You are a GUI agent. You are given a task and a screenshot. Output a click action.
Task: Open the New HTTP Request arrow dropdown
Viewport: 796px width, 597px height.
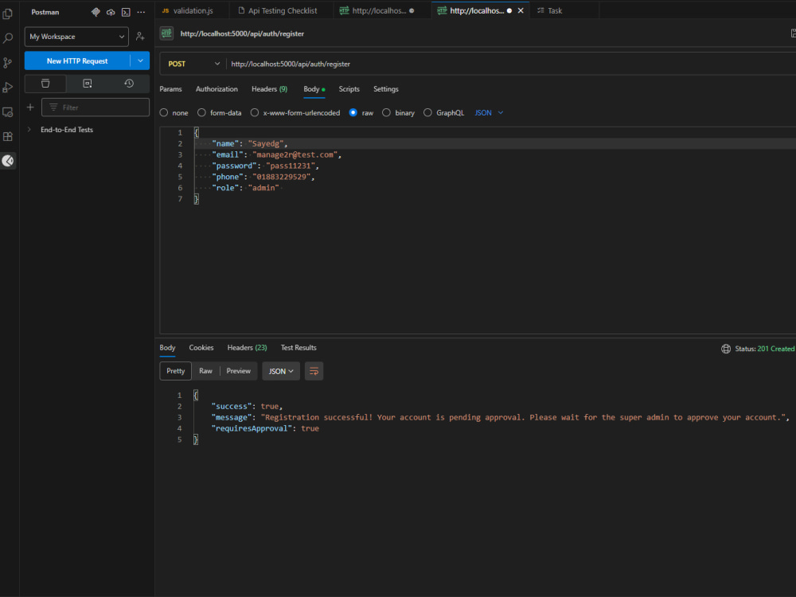[x=140, y=61]
